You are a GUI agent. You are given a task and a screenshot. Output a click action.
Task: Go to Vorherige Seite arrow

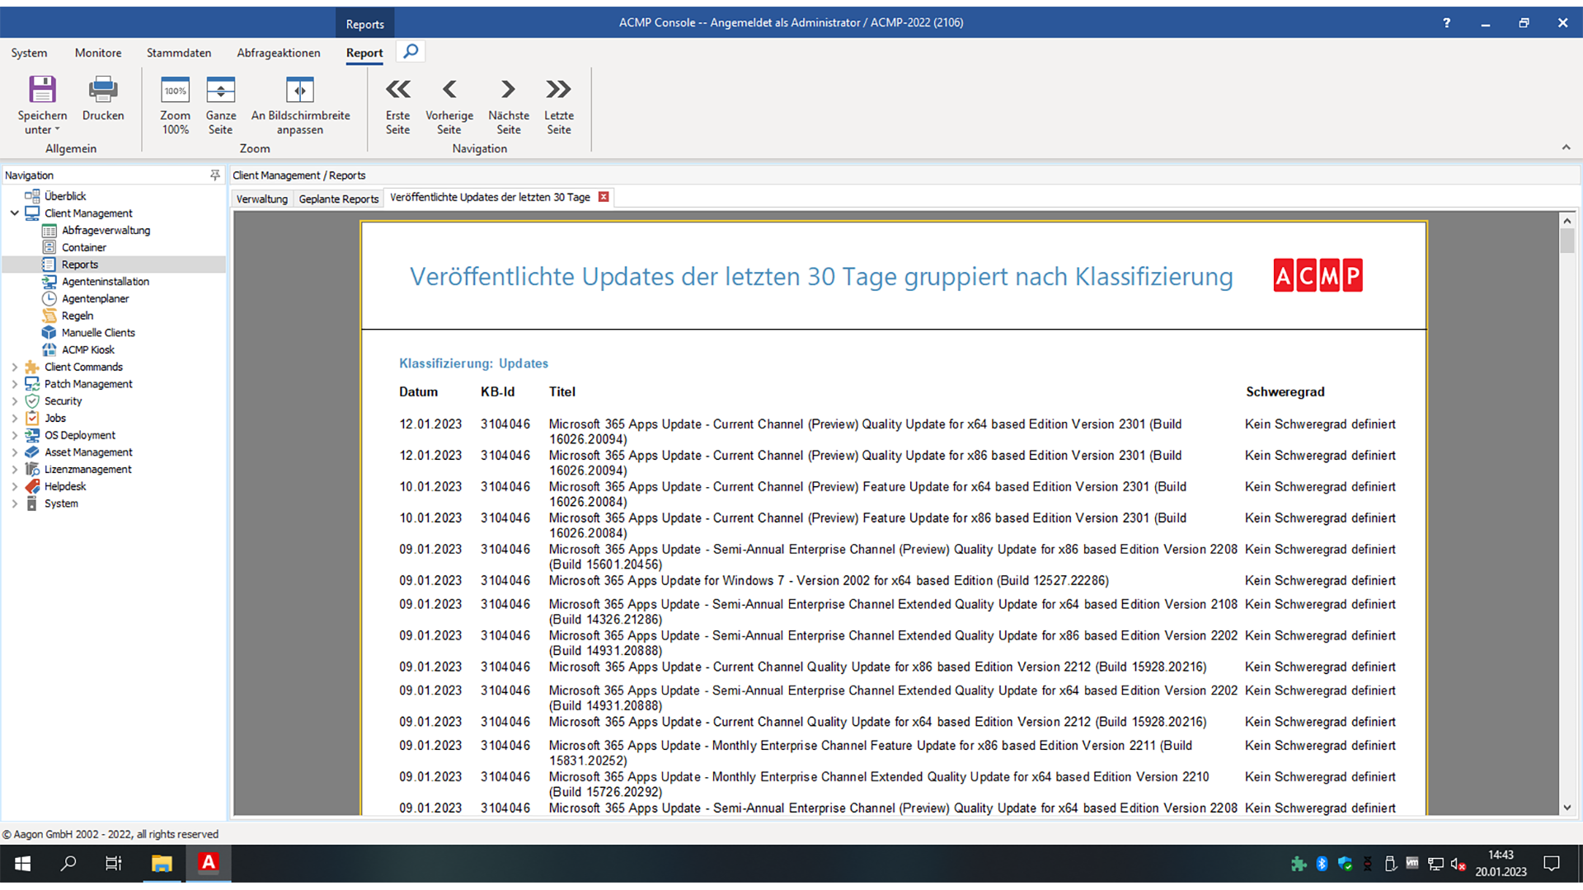[x=449, y=89]
